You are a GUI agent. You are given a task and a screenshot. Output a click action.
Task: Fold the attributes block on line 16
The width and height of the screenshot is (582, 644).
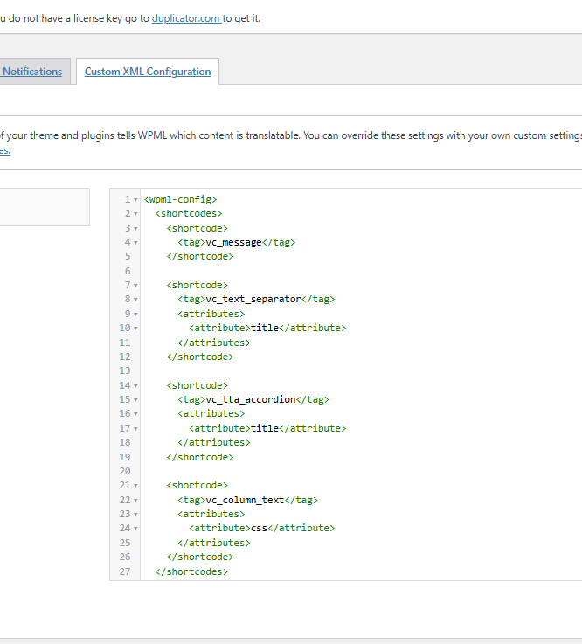pos(135,414)
